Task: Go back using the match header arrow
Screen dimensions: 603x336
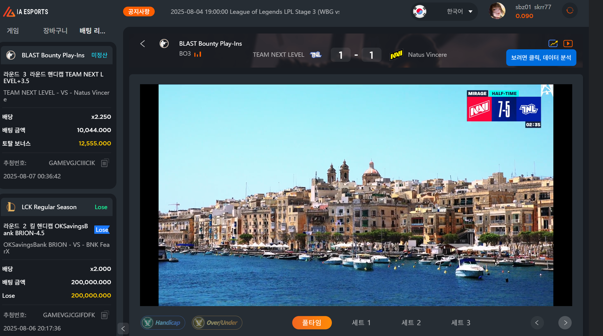Action: click(x=143, y=44)
